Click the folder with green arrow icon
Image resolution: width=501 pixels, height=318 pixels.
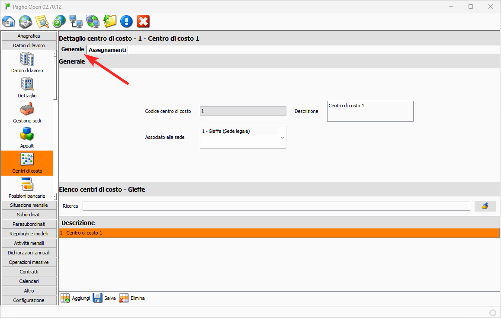(110, 21)
